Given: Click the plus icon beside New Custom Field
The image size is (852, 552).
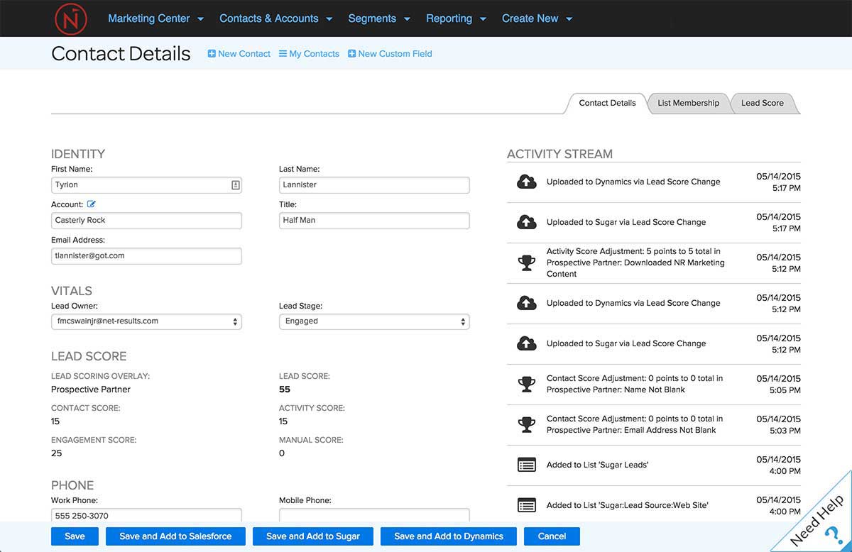Looking at the screenshot, I should [351, 54].
